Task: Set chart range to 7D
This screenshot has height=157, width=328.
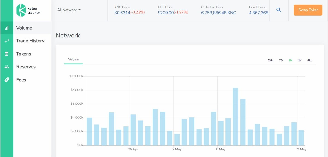Action: [281, 60]
